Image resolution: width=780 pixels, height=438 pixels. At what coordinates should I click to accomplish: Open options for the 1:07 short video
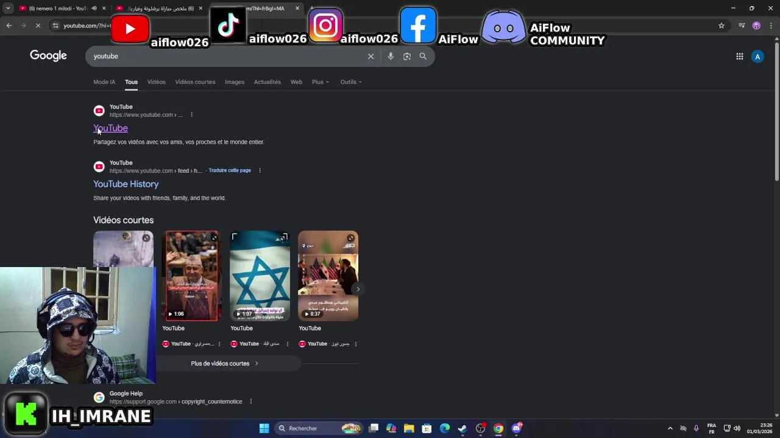coord(288,344)
